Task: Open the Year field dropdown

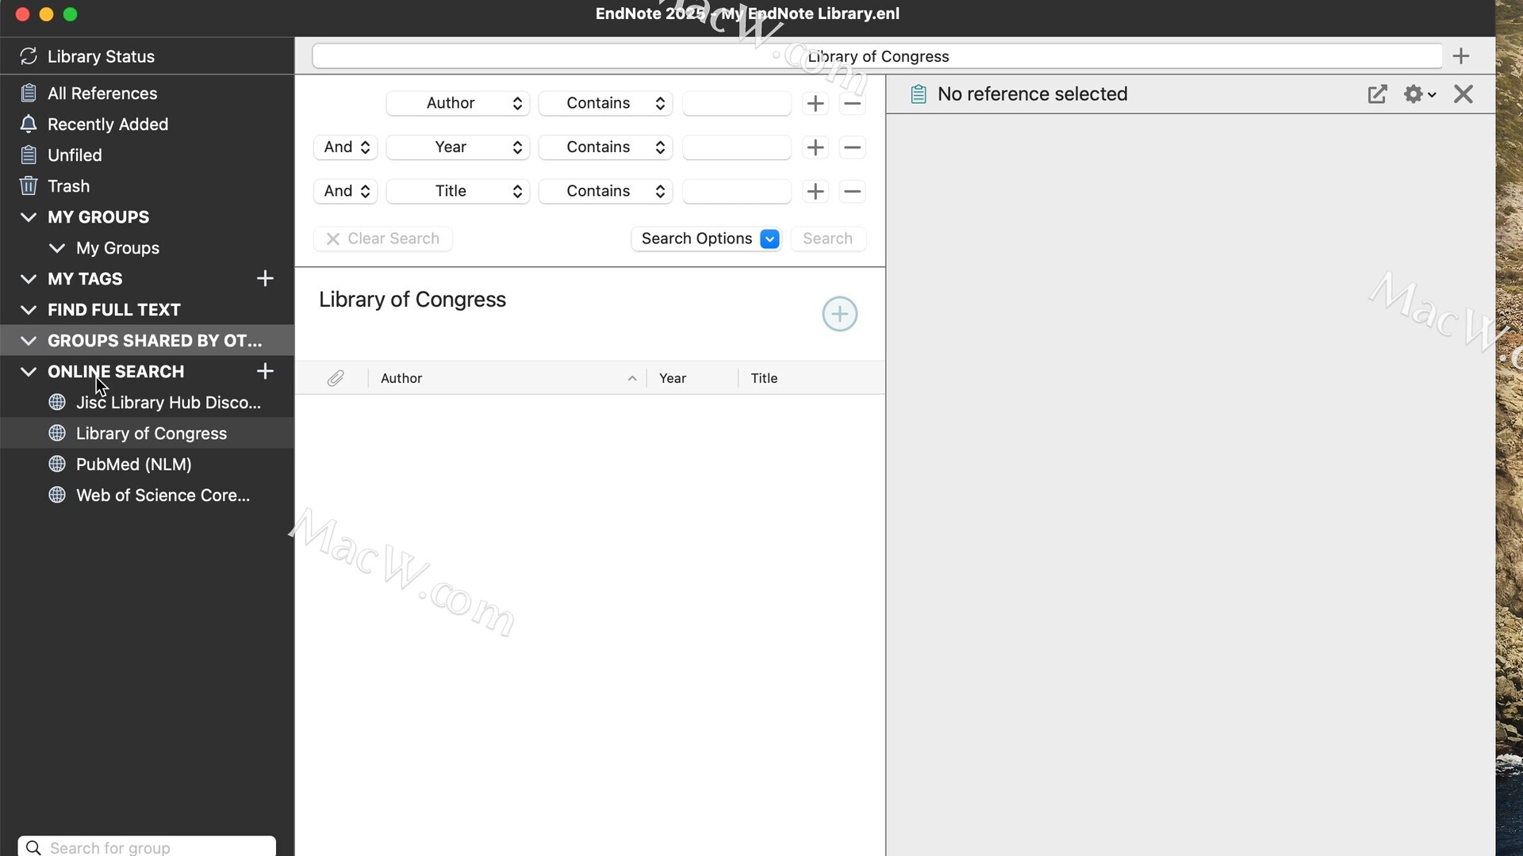Action: coord(458,147)
